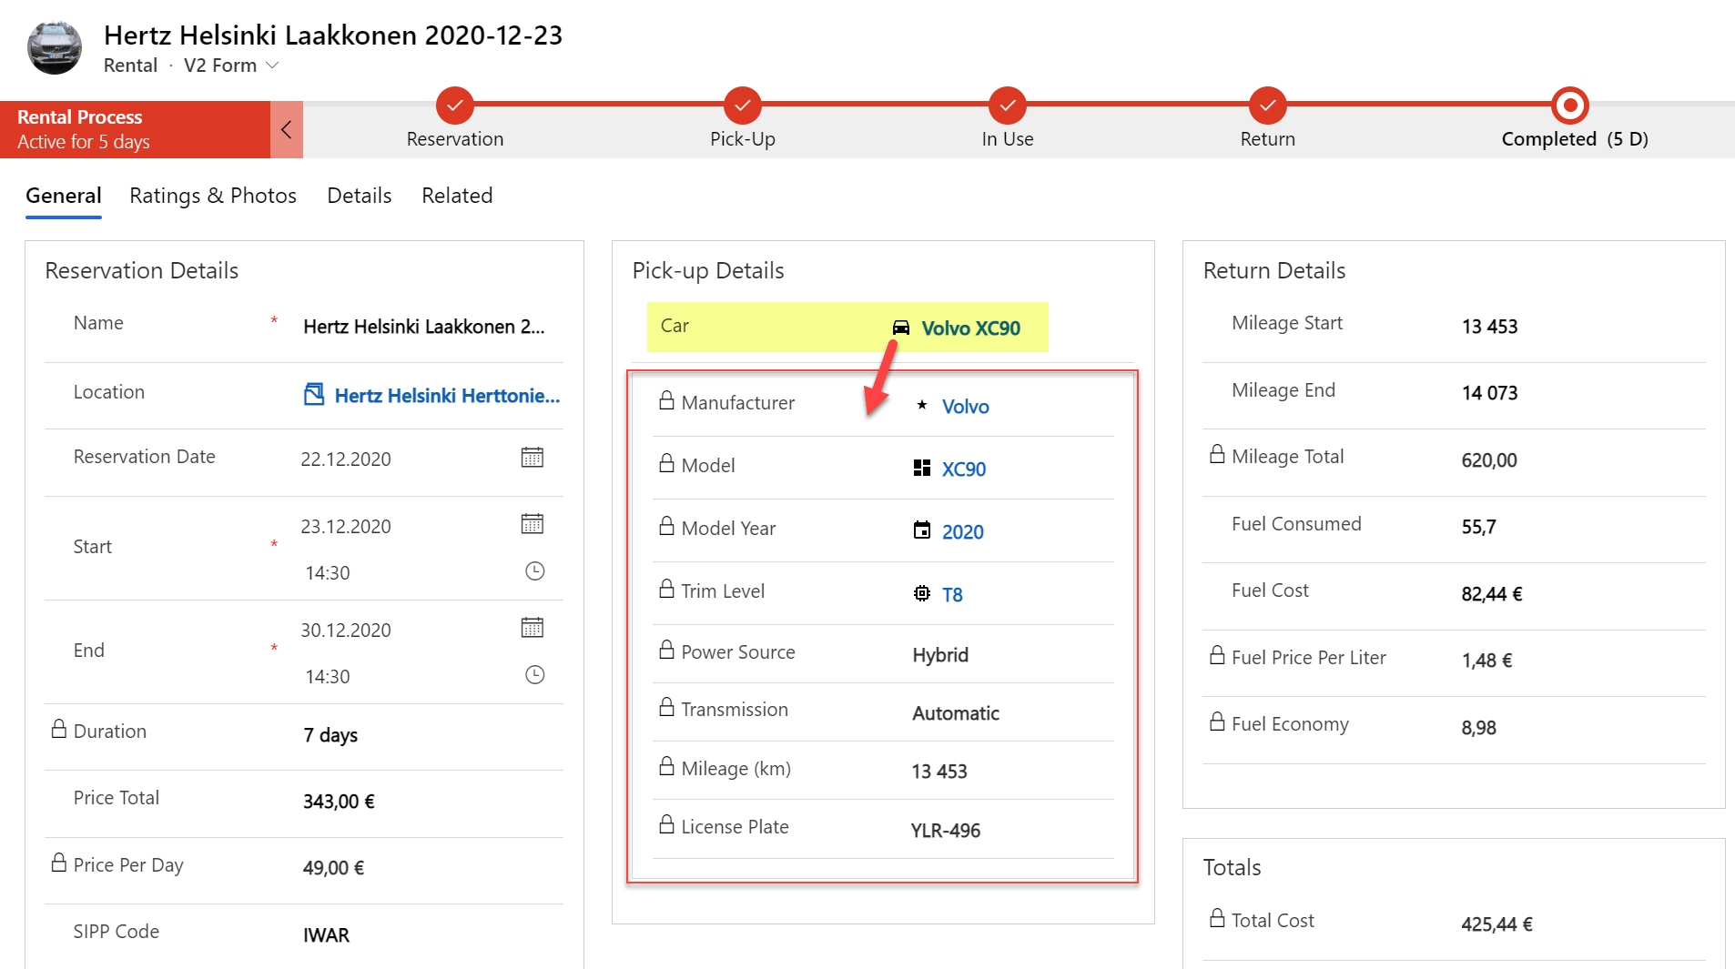Click the grid icon beside XC90 model

pos(922,468)
